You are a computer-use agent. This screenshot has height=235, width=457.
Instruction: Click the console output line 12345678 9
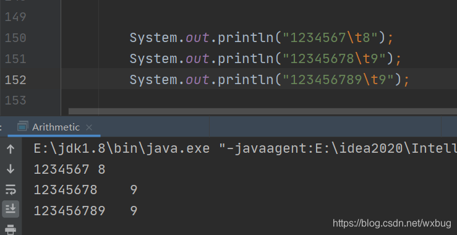tap(85, 190)
